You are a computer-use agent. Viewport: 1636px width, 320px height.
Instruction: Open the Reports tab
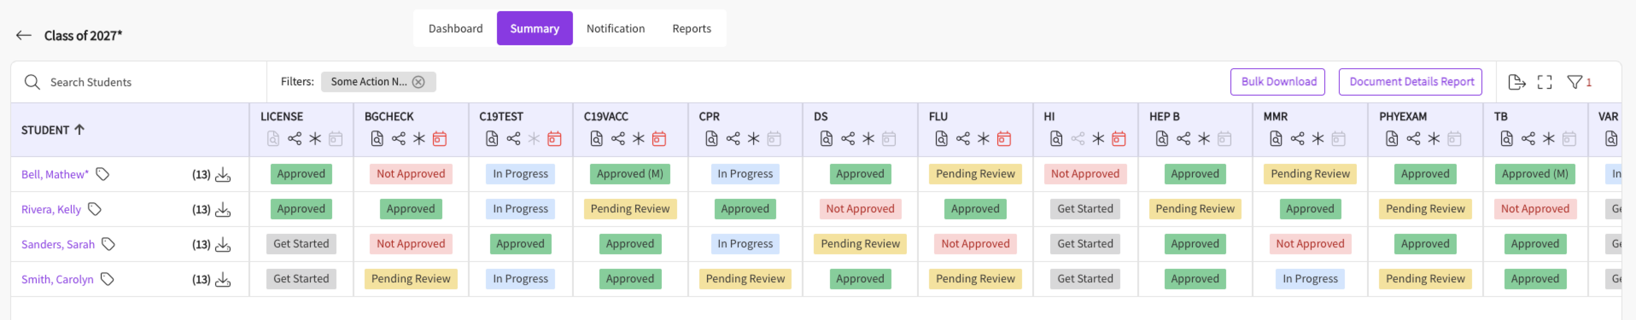coord(692,29)
